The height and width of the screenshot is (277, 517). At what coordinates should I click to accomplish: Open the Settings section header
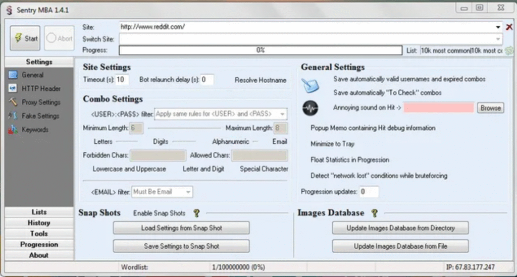point(39,62)
